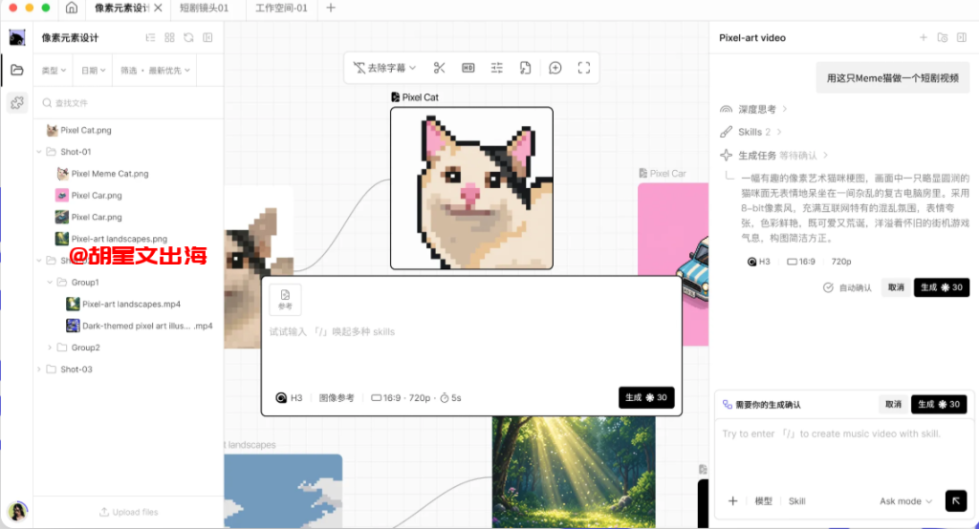Open the 模型 selector in chat
Image resolution: width=979 pixels, height=529 pixels.
click(763, 501)
